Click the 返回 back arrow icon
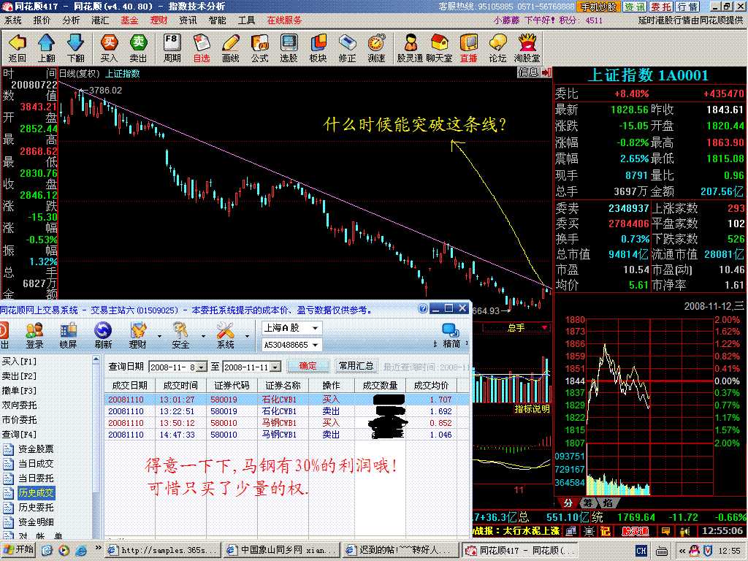This screenshot has width=748, height=561. (x=18, y=47)
